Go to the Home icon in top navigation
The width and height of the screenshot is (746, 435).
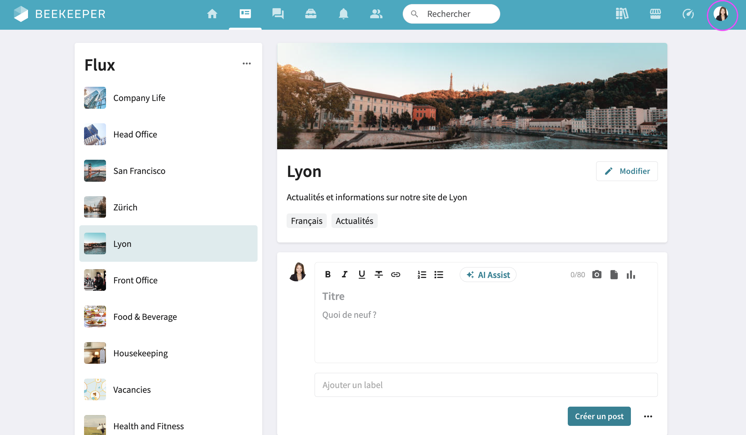point(212,14)
